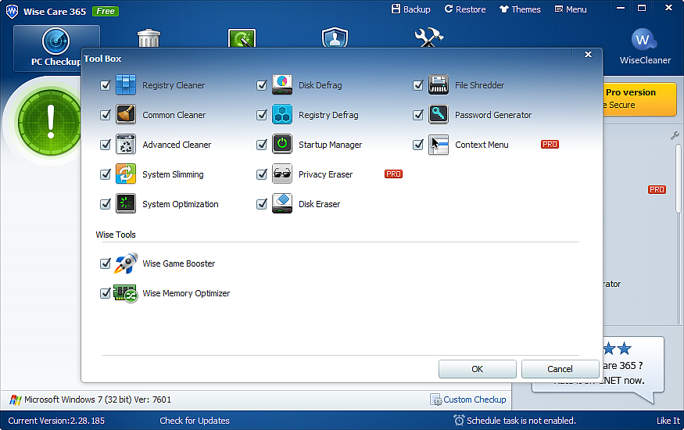Click the Windows flag icon in status line

16,400
